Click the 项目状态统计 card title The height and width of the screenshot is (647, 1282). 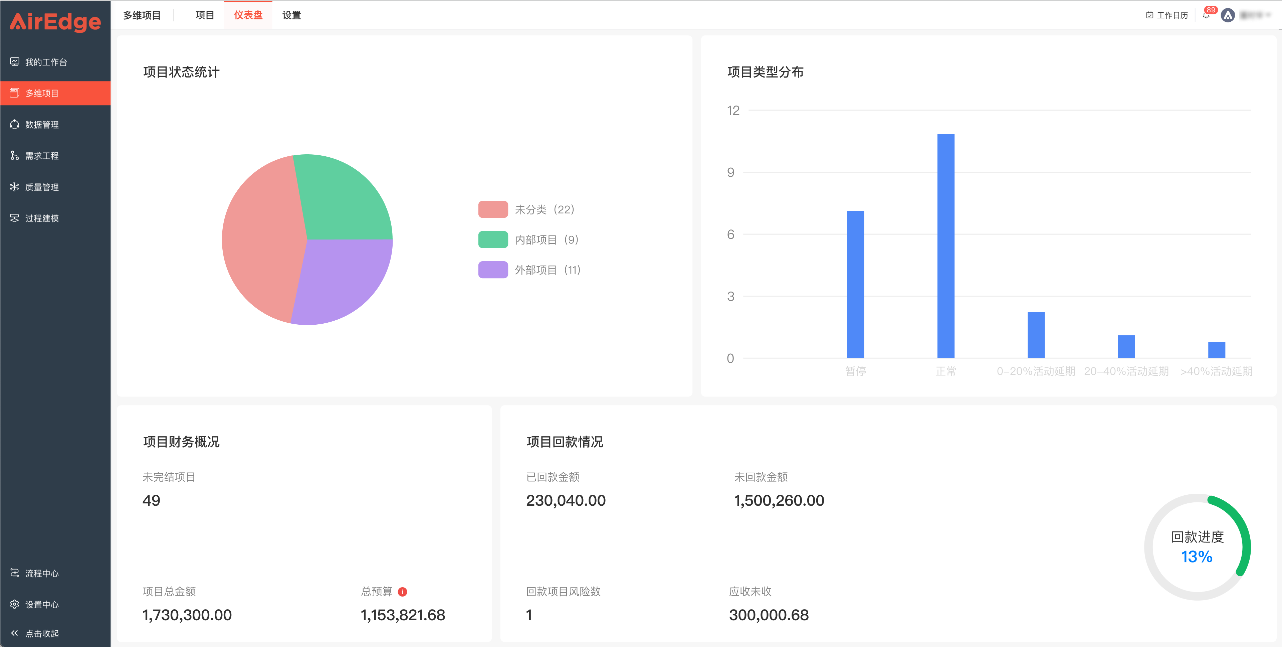click(181, 72)
